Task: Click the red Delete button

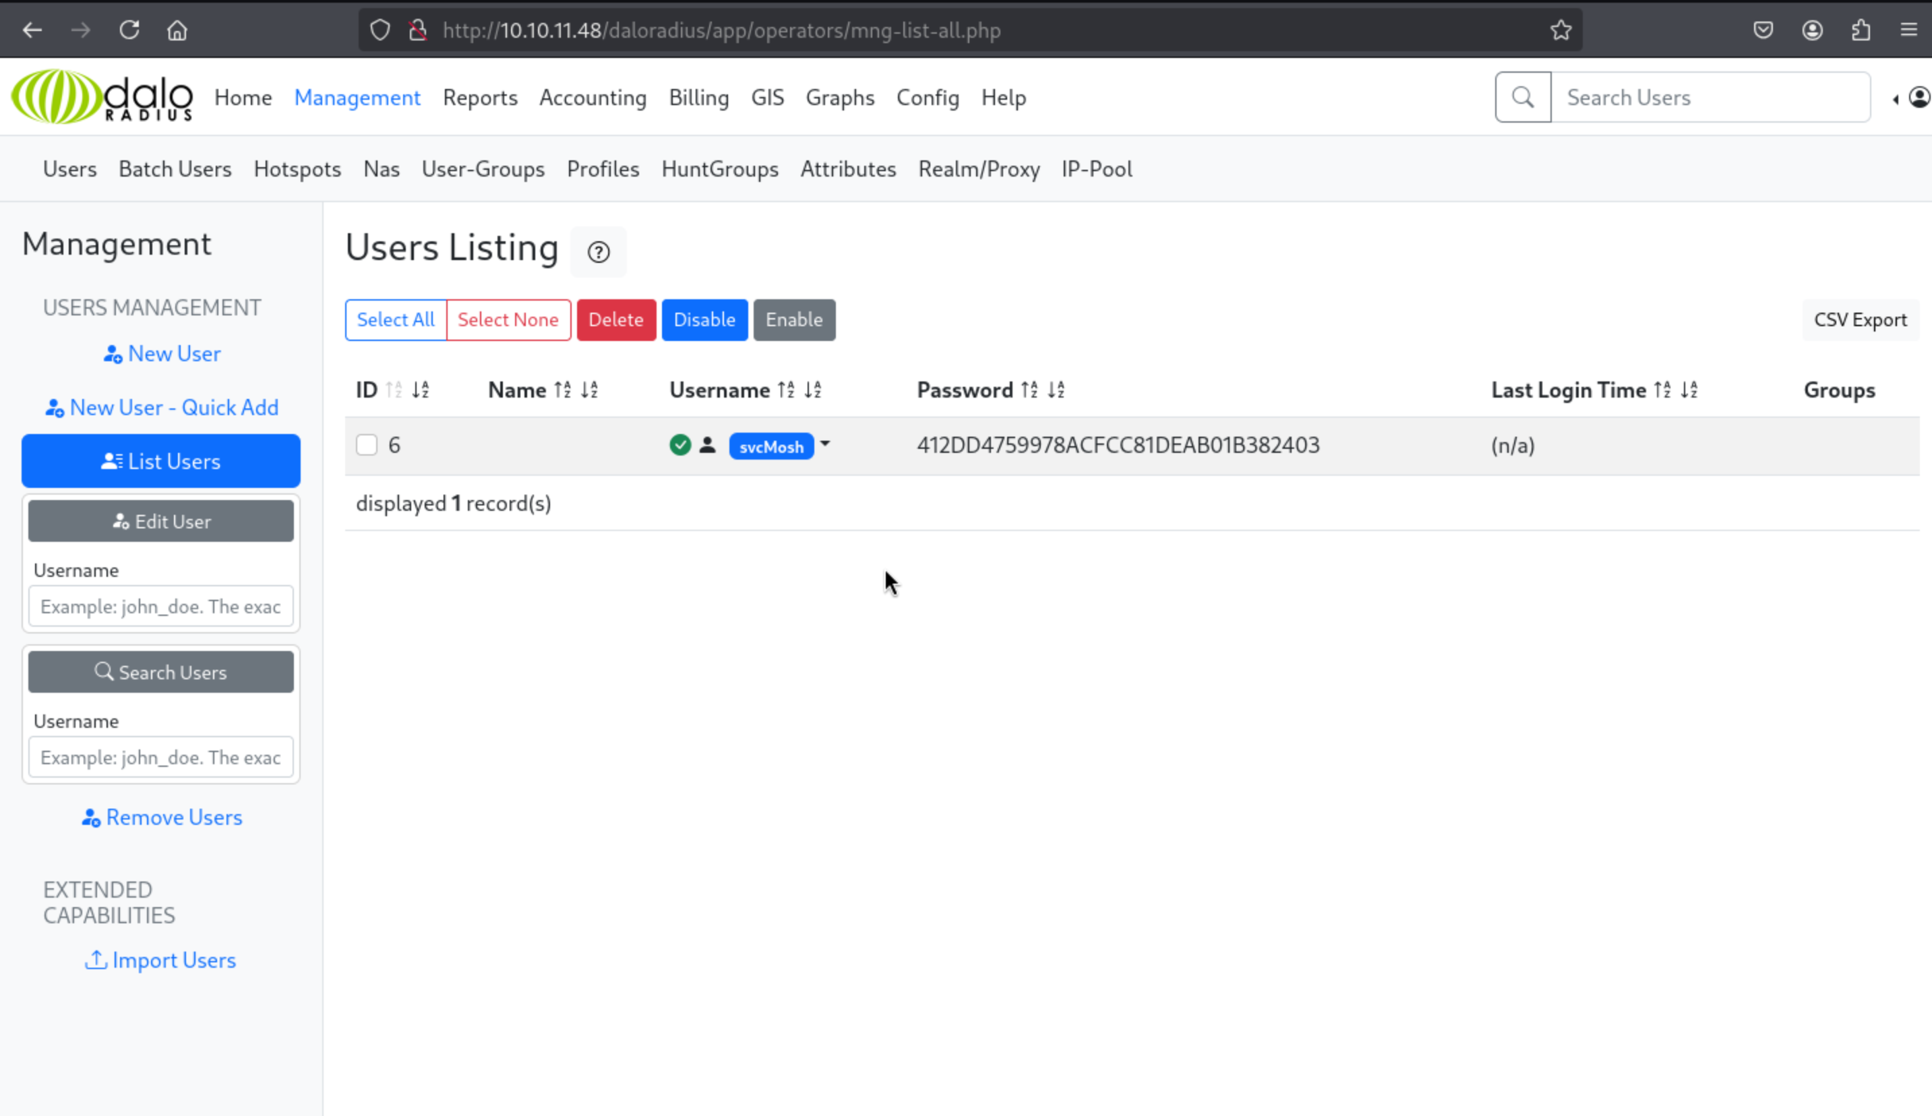Action: click(615, 319)
